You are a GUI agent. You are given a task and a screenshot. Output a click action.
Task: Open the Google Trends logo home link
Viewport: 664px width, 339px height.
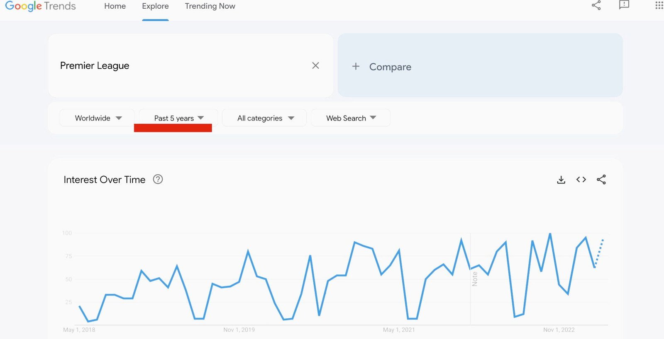coord(40,6)
